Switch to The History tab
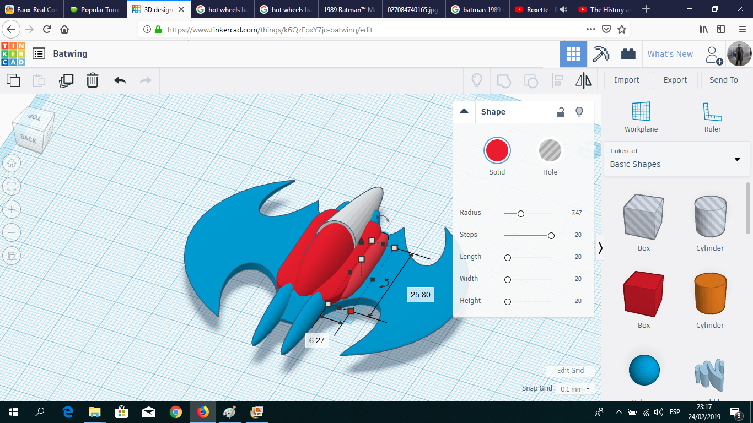Viewport: 753px width, 423px height. 605,9
